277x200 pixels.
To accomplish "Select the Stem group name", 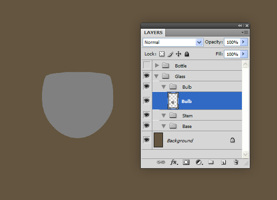I will click(x=187, y=116).
